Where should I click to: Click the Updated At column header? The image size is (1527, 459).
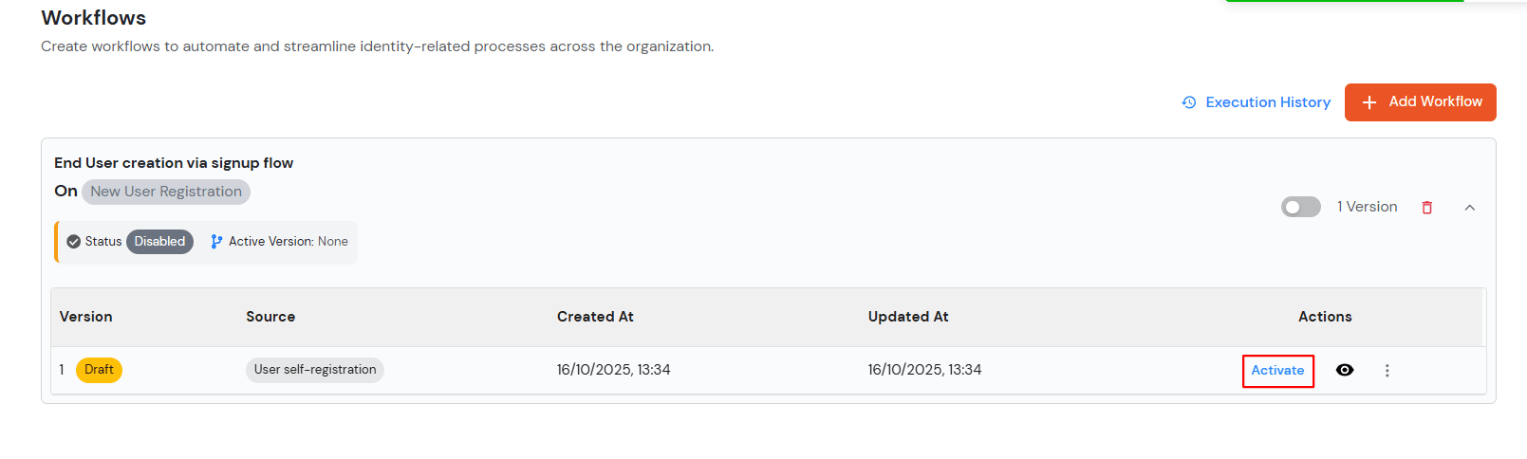pos(908,317)
